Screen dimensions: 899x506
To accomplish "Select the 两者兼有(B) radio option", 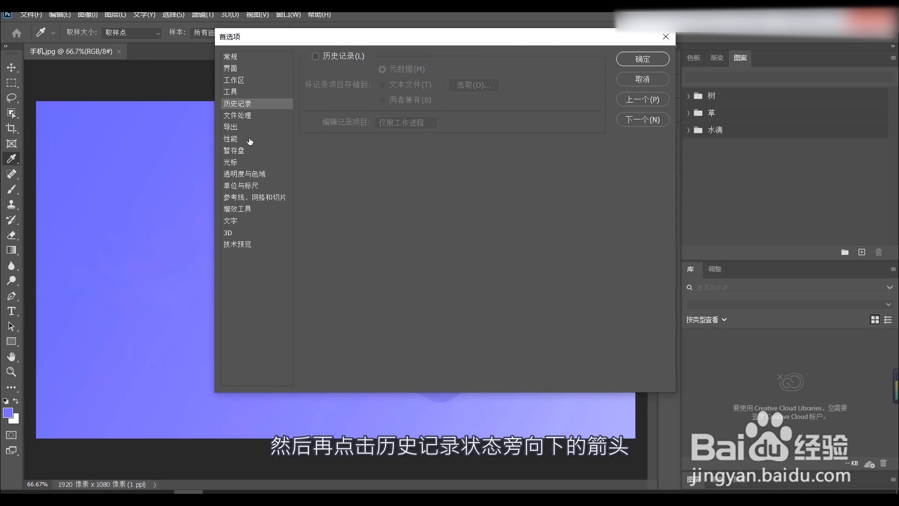I will tap(382, 100).
